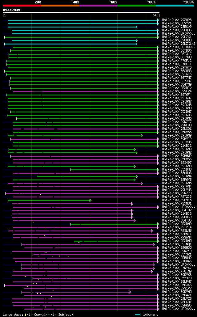Select the UniRef100_Q3EC09 label
The width and height of the screenshot is (197, 317).
point(177,27)
